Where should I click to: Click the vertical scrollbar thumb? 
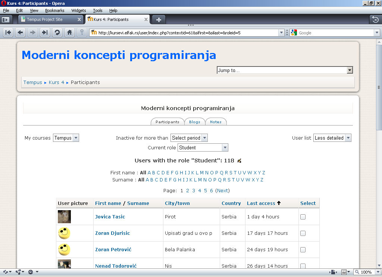click(379, 87)
